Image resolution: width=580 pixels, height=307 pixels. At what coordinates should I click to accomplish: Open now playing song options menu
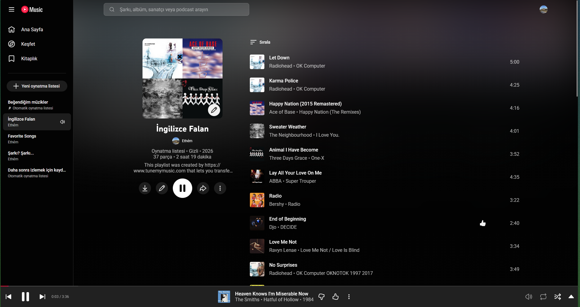[349, 297]
